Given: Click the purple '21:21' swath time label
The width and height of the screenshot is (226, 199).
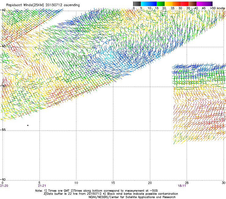Looking at the screenshot, I should (x=42, y=186).
